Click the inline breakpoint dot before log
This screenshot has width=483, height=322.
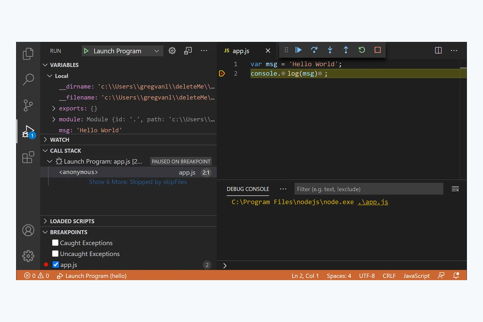283,74
